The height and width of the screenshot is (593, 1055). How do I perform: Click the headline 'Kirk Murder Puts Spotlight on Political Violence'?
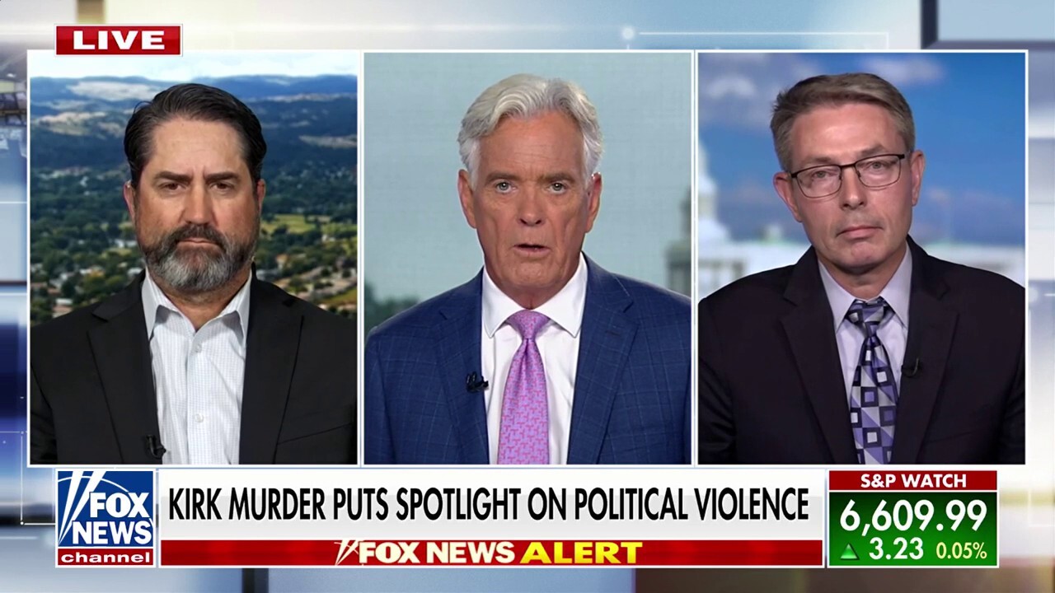489,504
